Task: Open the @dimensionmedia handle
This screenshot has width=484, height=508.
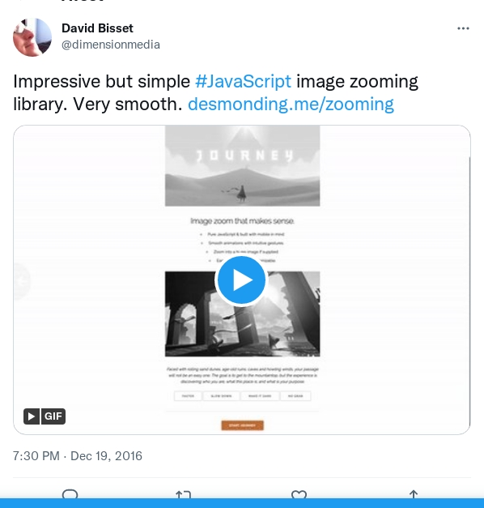Action: tap(111, 45)
